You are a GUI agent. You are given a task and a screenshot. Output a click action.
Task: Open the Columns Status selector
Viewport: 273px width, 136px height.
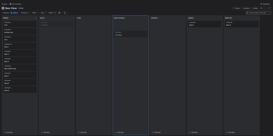[x=10, y=13]
